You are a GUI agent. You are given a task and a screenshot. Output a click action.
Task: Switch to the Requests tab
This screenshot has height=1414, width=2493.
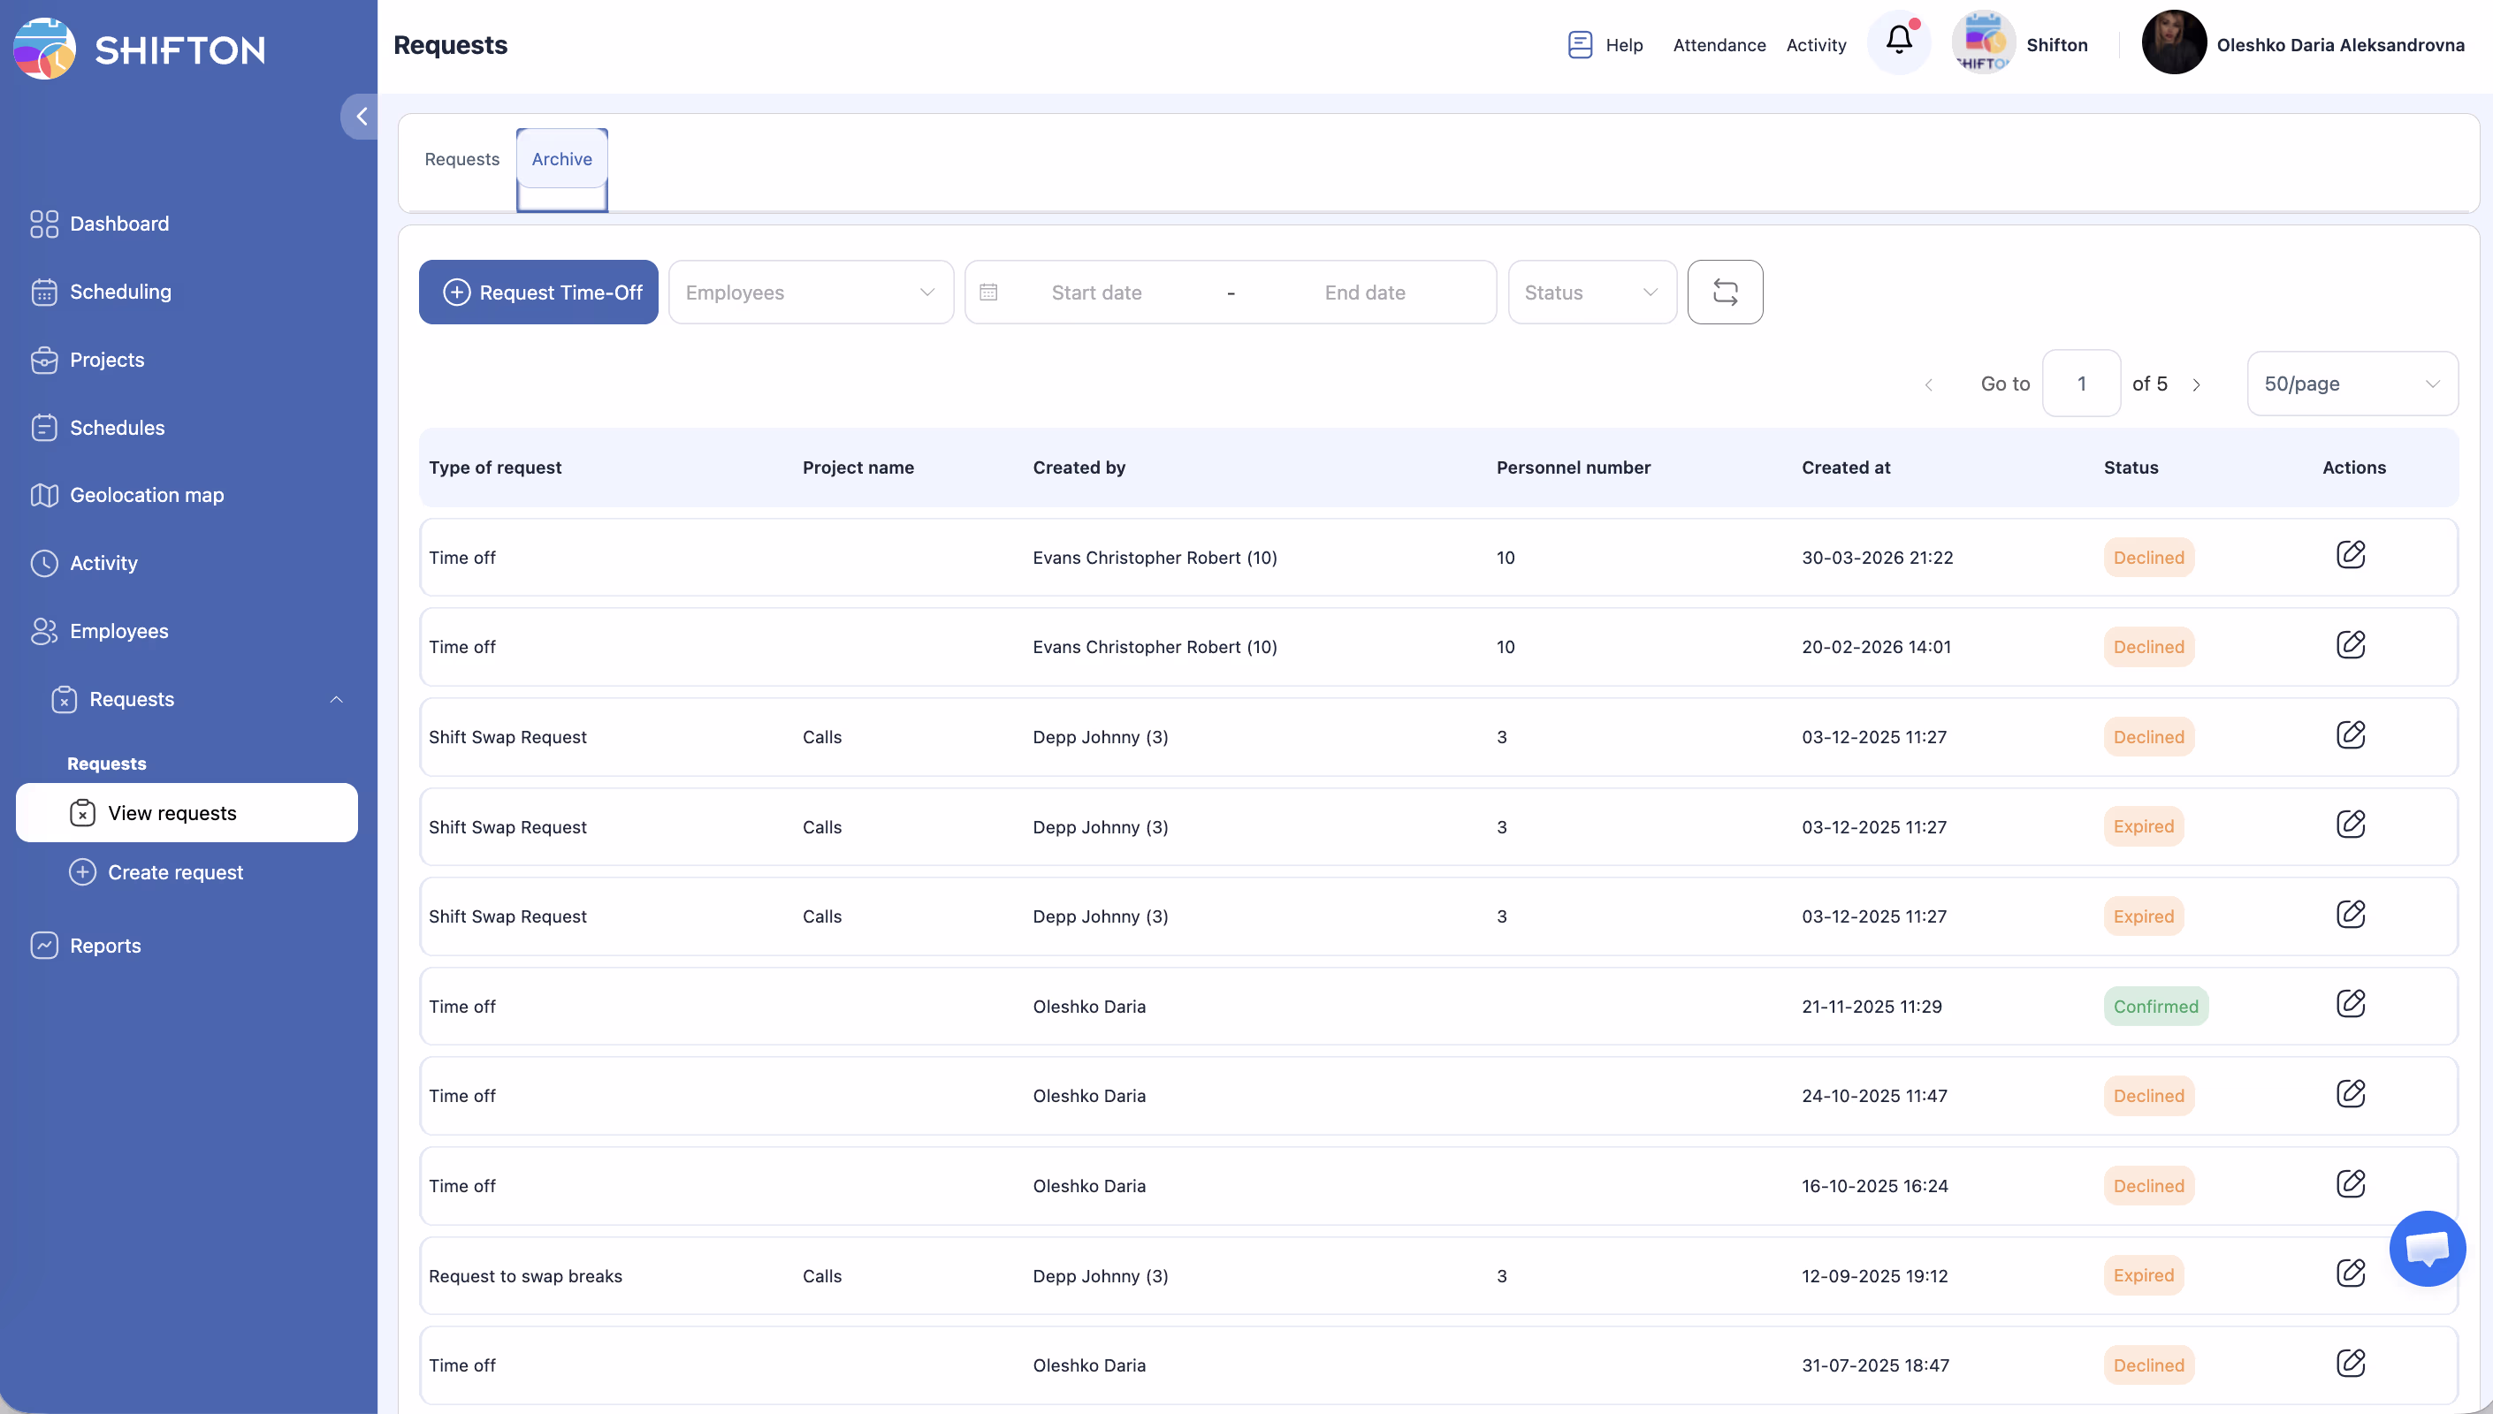pos(461,159)
